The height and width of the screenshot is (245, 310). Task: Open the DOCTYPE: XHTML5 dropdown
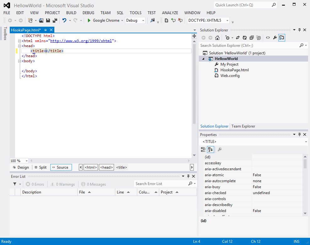pos(227,20)
